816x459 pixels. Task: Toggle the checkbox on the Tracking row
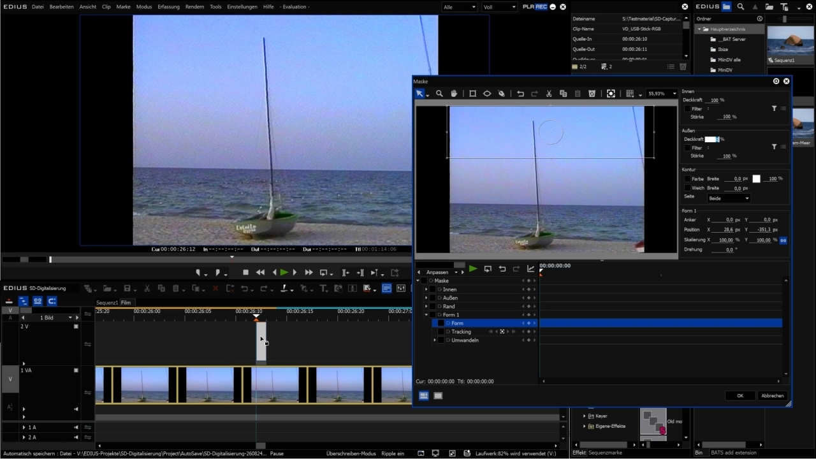441,331
